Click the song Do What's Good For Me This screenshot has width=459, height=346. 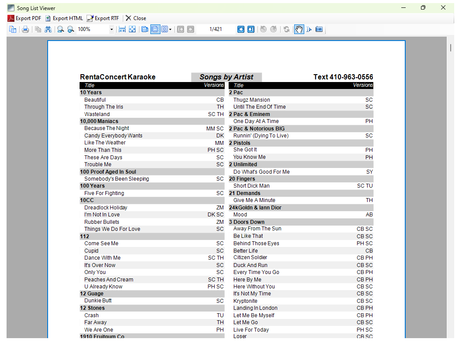coord(261,172)
